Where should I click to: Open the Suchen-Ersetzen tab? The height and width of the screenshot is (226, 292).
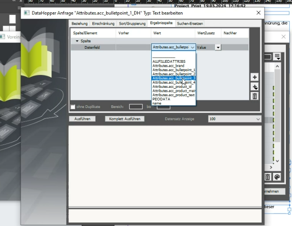190,24
